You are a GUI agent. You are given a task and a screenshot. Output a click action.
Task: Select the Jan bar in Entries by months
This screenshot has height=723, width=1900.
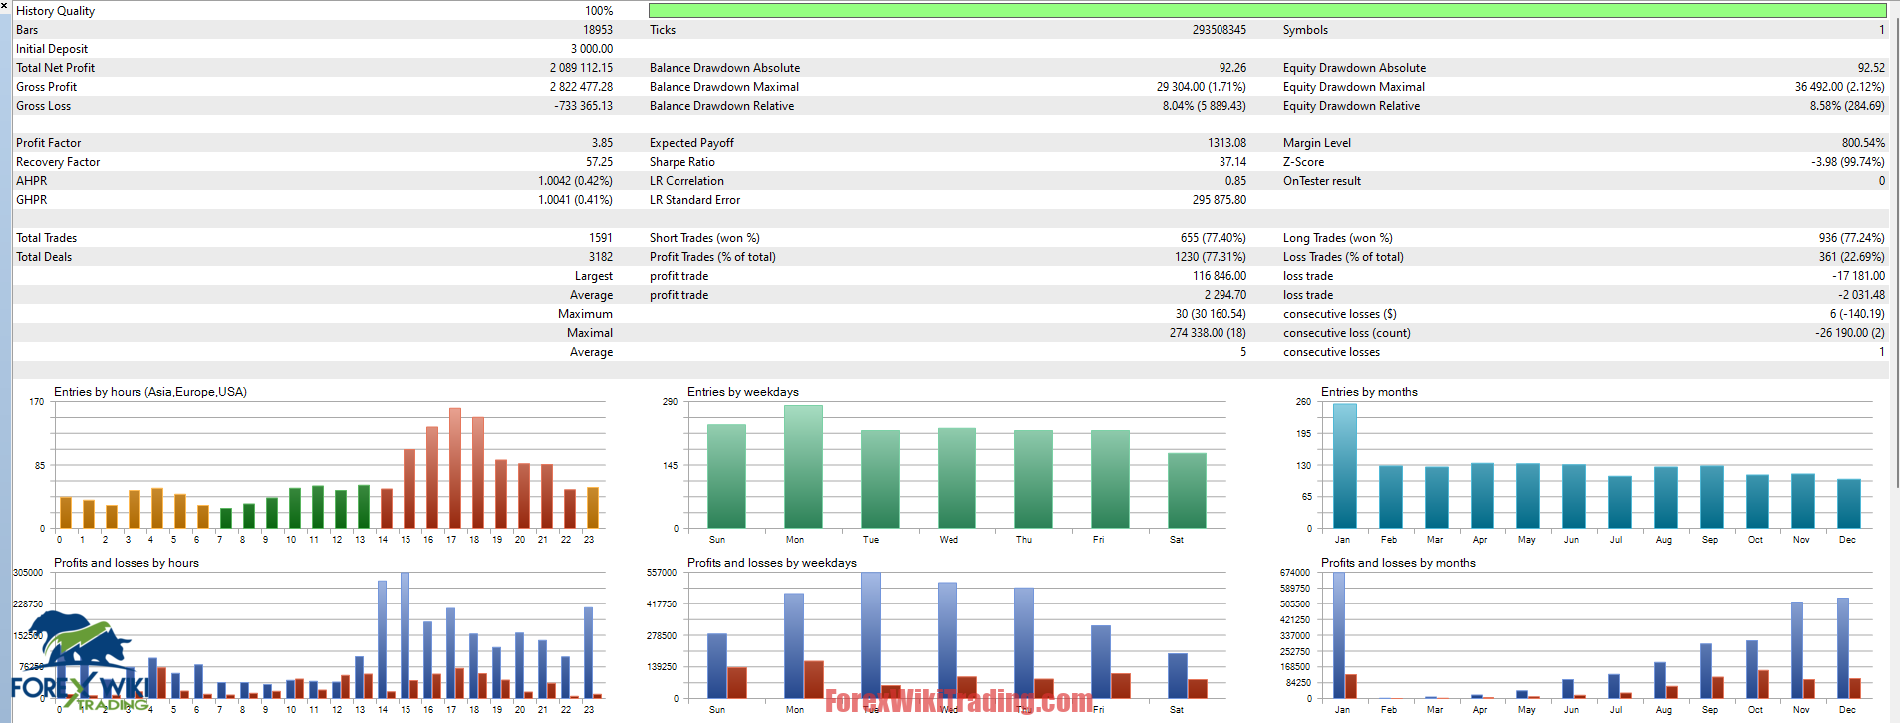[x=1344, y=465]
